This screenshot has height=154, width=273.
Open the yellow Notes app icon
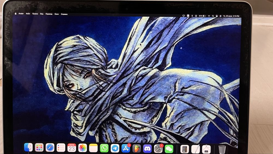93,148
